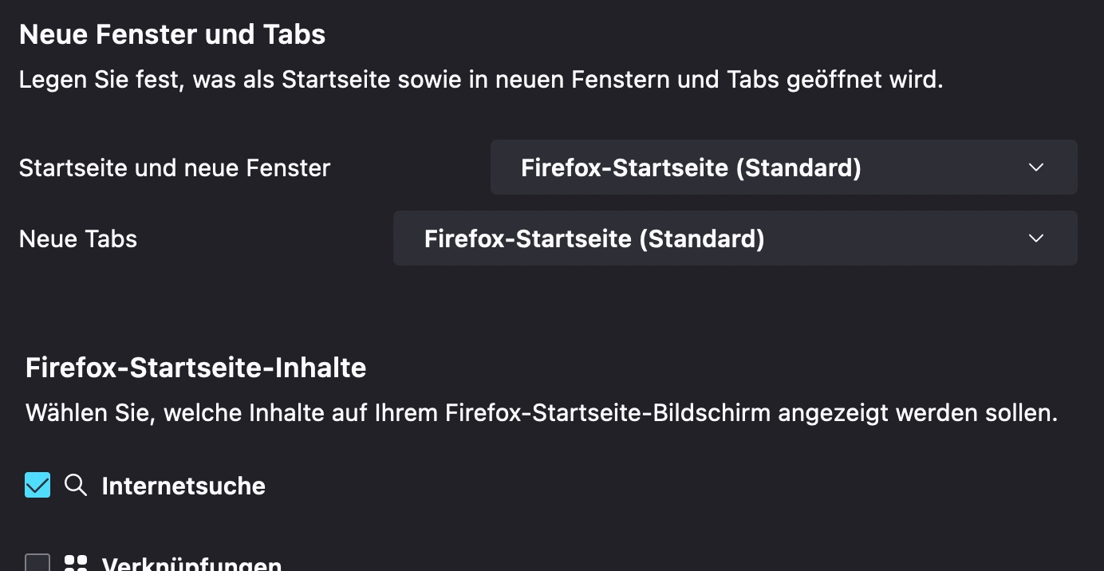The width and height of the screenshot is (1104, 571).
Task: Click the "Firefox-Startseite-Inhalte" section heading
Action: point(196,368)
